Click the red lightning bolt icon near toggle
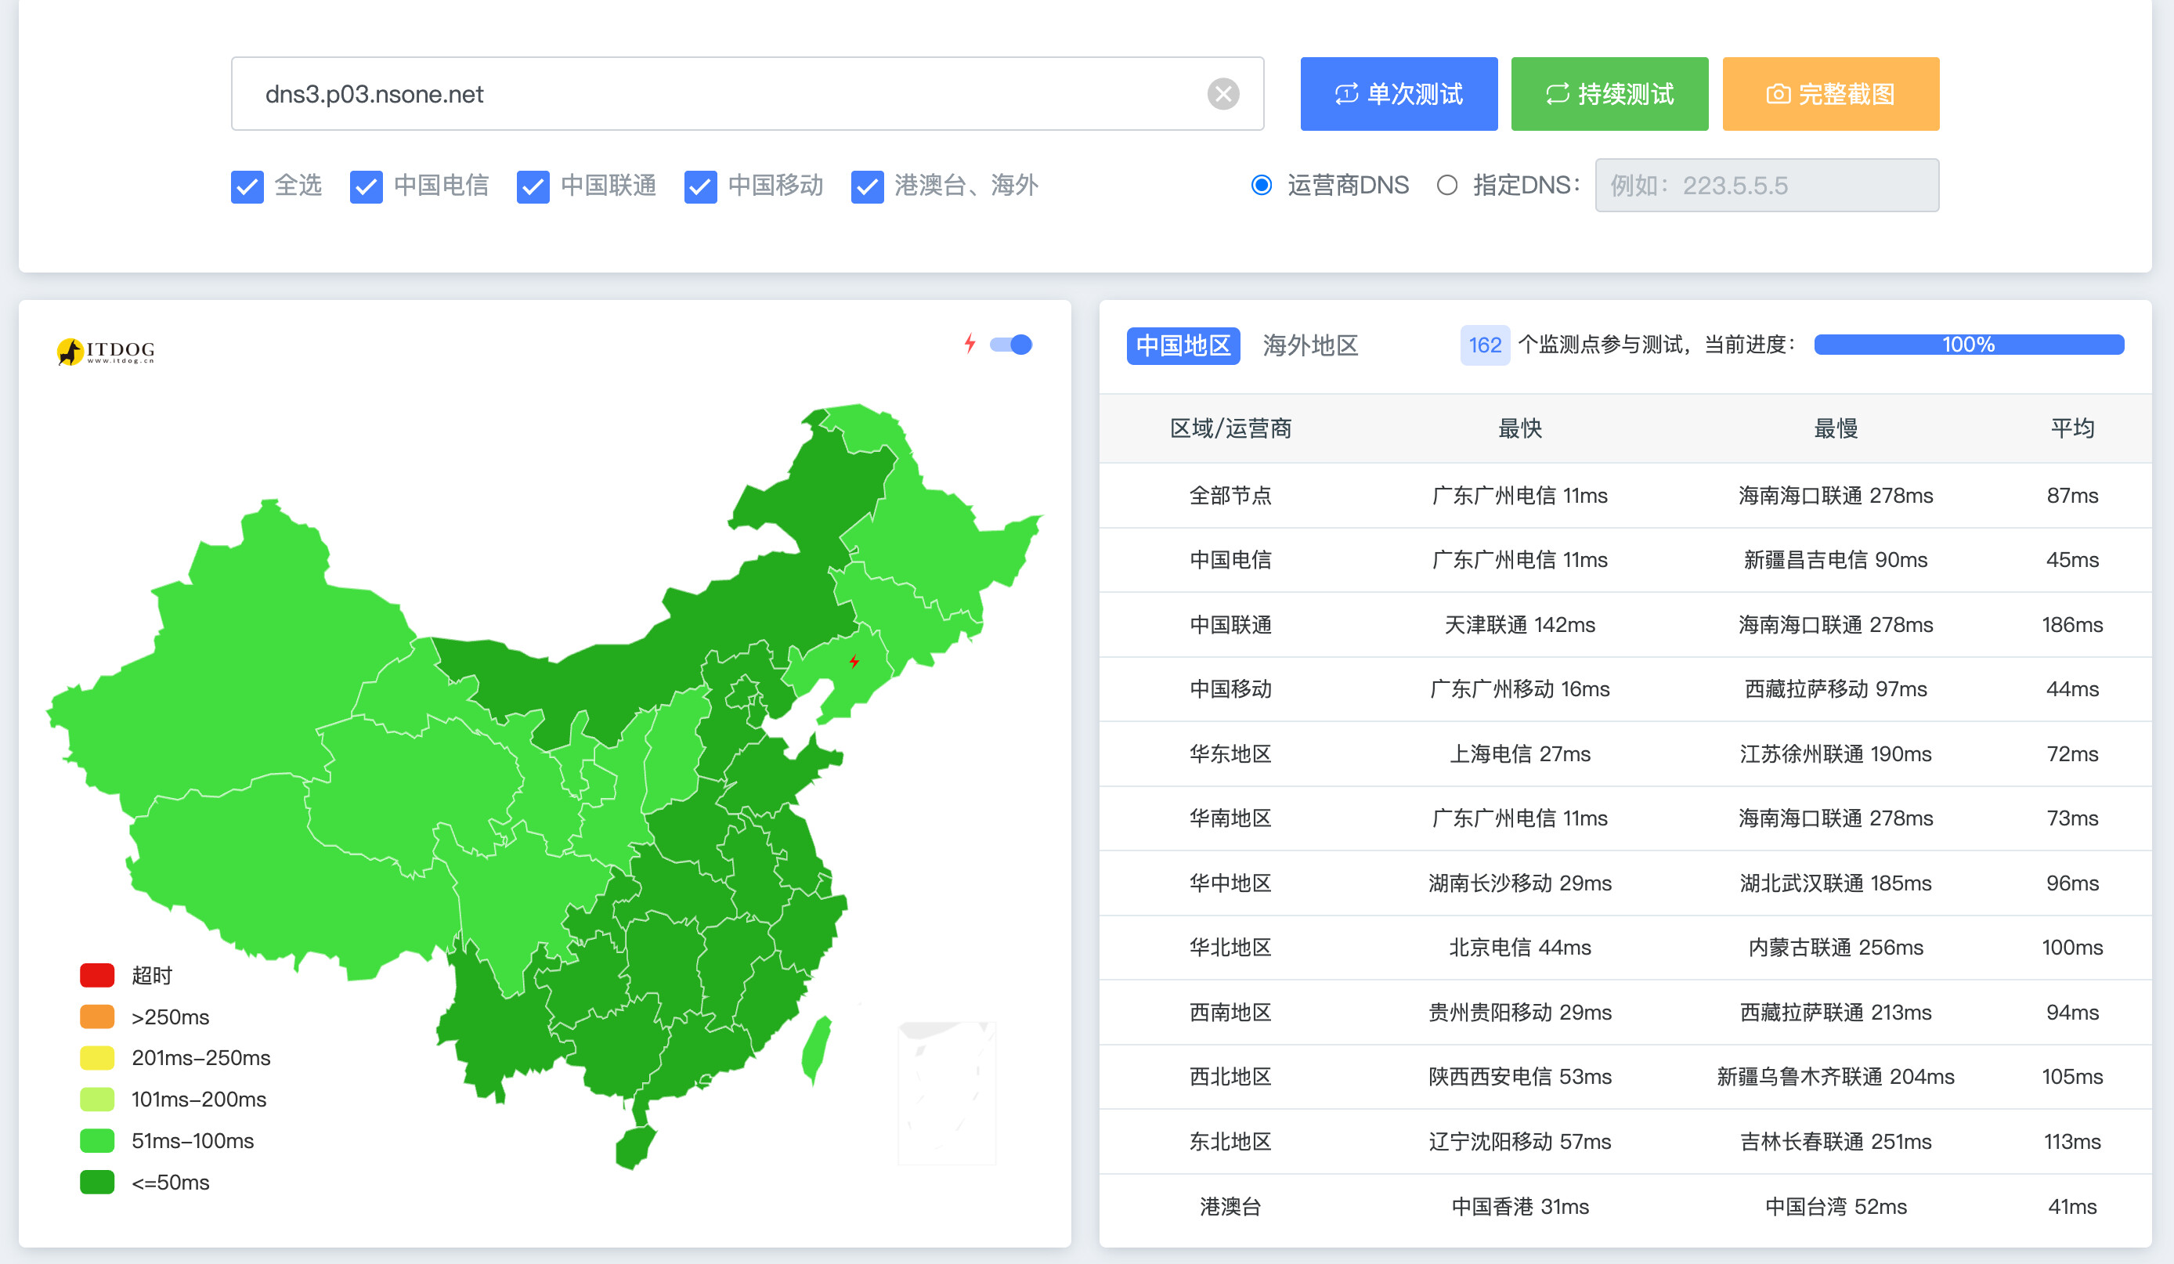Screen dimensions: 2174x1264 (970, 343)
